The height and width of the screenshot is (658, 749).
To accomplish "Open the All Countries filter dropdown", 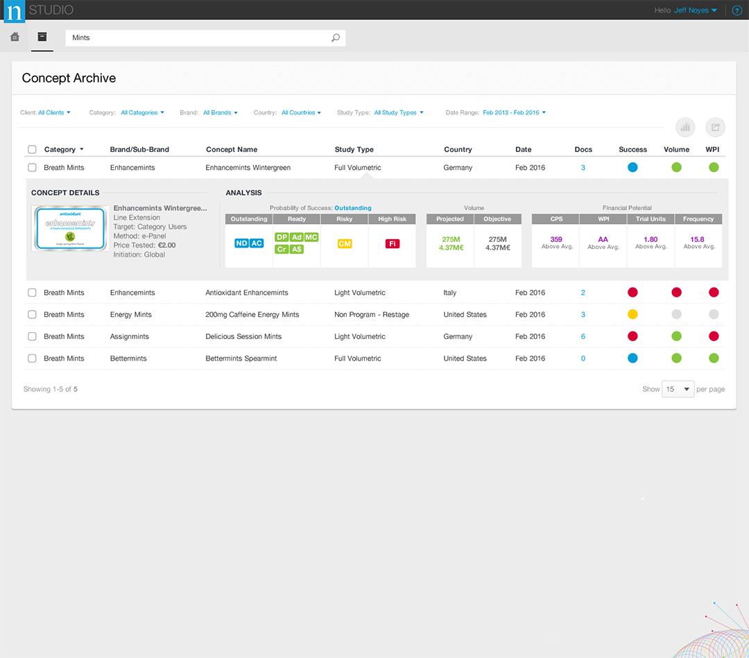I will [301, 113].
